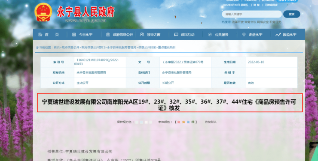
Task: Click the 索引号 label cell
Action: pyautogui.click(x=58, y=62)
